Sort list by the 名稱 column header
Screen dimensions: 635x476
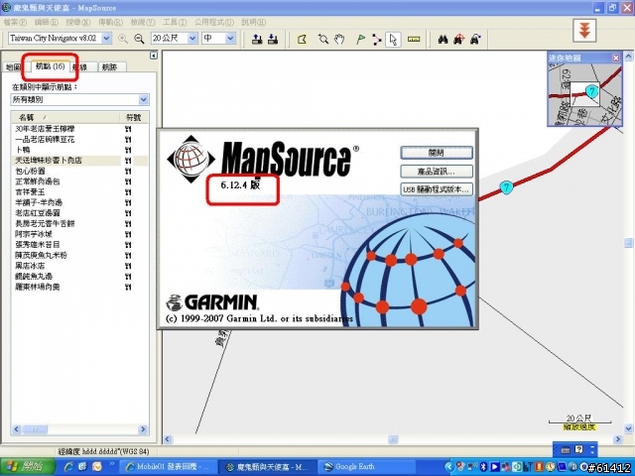click(x=65, y=117)
